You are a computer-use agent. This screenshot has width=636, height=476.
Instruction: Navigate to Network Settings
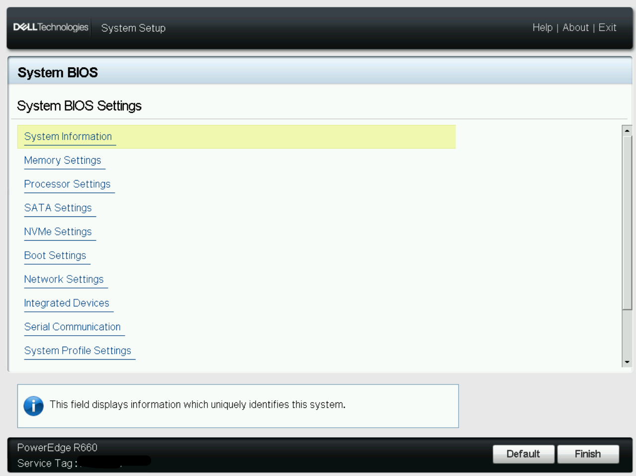64,280
